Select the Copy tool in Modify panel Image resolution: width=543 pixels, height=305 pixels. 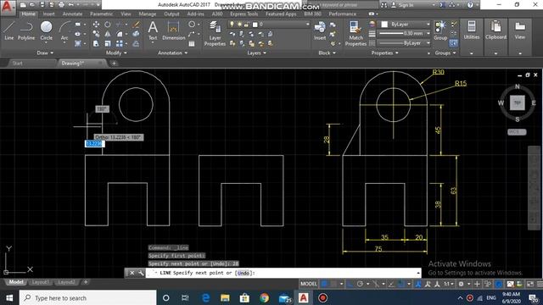coord(96,34)
